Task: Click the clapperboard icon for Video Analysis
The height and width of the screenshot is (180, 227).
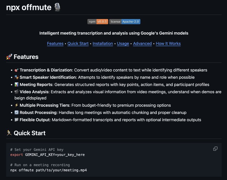Action: click(16, 92)
